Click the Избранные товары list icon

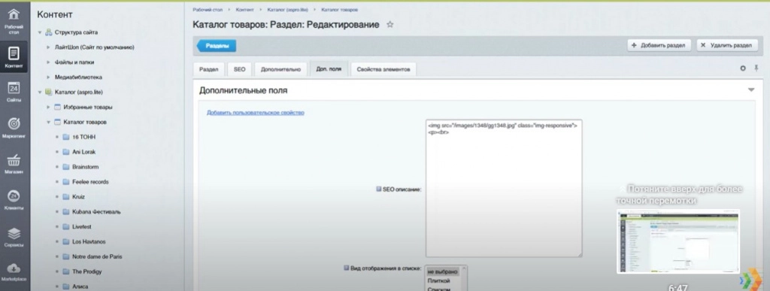pyautogui.click(x=57, y=107)
